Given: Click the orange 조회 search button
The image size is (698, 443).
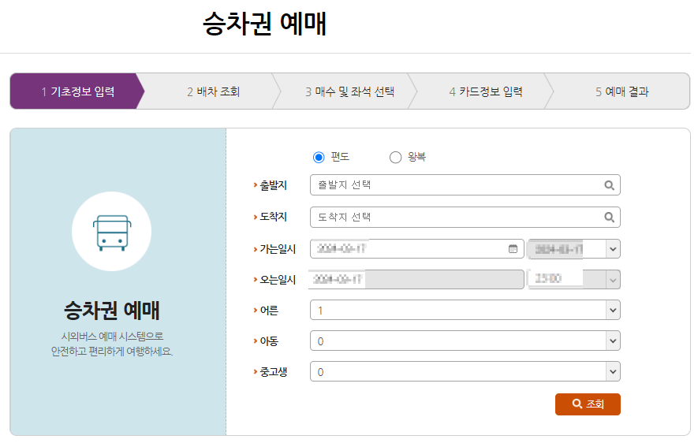Looking at the screenshot, I should [588, 404].
